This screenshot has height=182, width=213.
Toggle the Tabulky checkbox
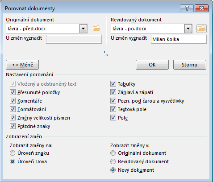(x=113, y=84)
